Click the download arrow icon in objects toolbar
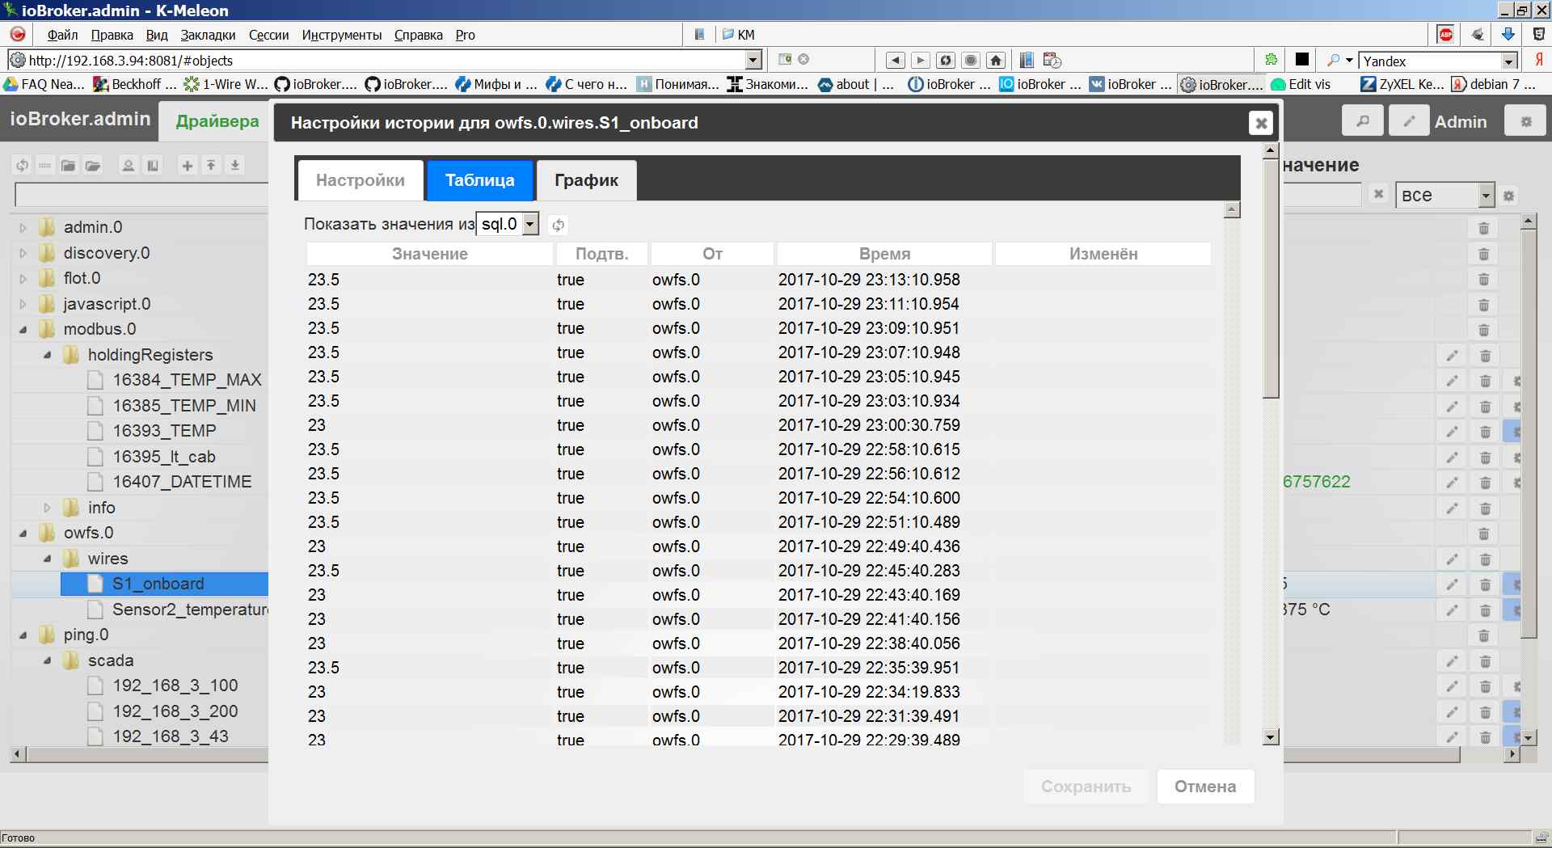Viewport: 1552px width, 848px height. 235,166
